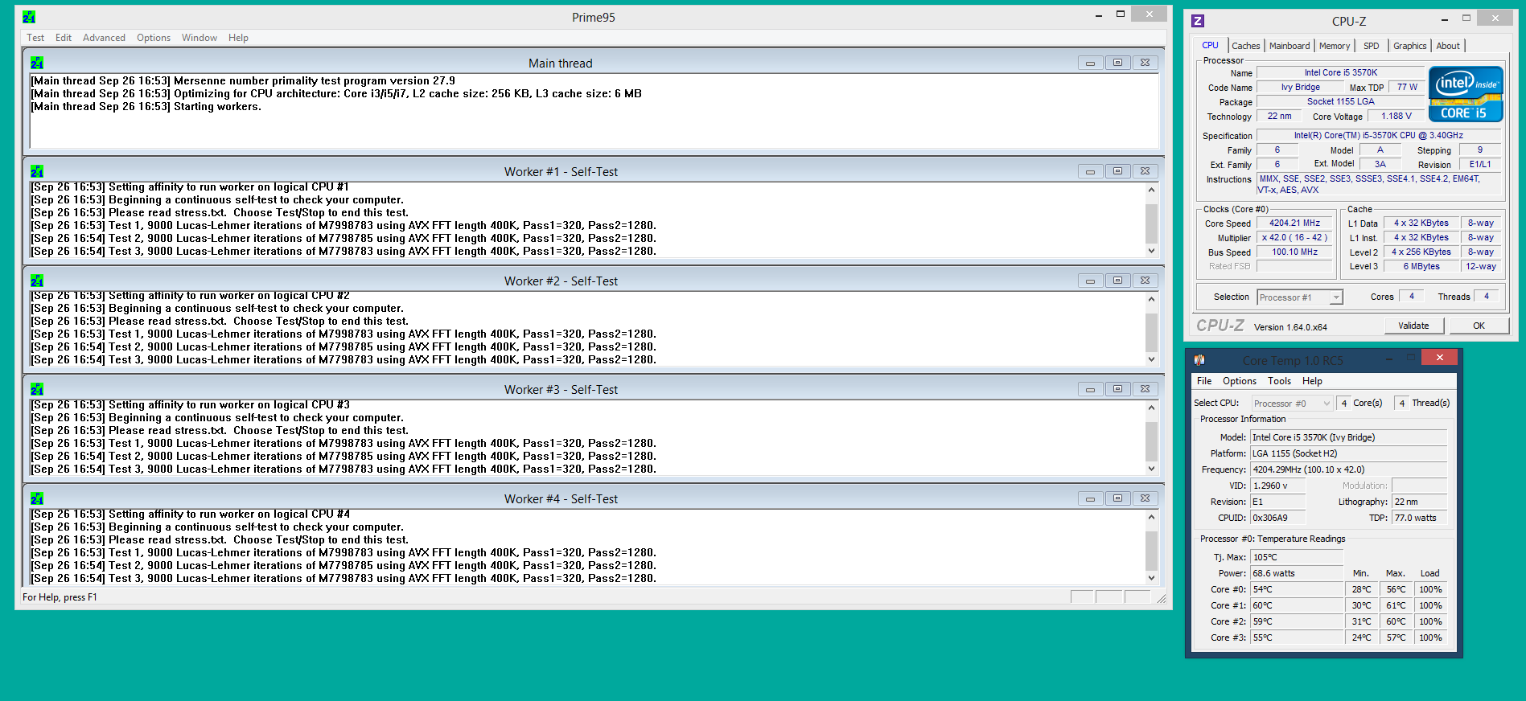Click the Worker #2 scroll down arrow
Image resolution: width=1526 pixels, height=701 pixels.
tap(1151, 359)
